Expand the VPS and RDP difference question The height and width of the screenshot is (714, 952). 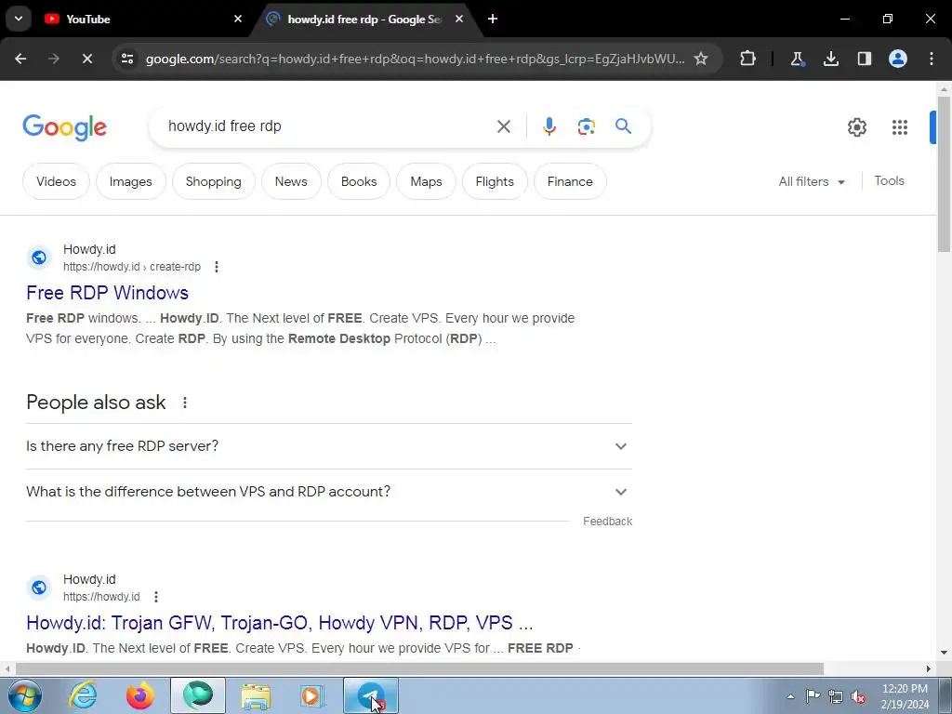[329, 492]
